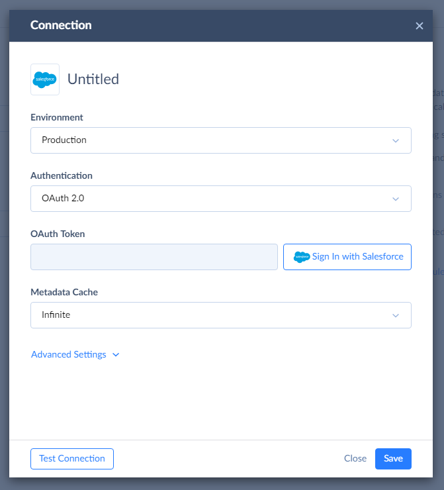444x490 pixels.
Task: Click the Salesforce logo beside Untitled
Action: coord(45,79)
